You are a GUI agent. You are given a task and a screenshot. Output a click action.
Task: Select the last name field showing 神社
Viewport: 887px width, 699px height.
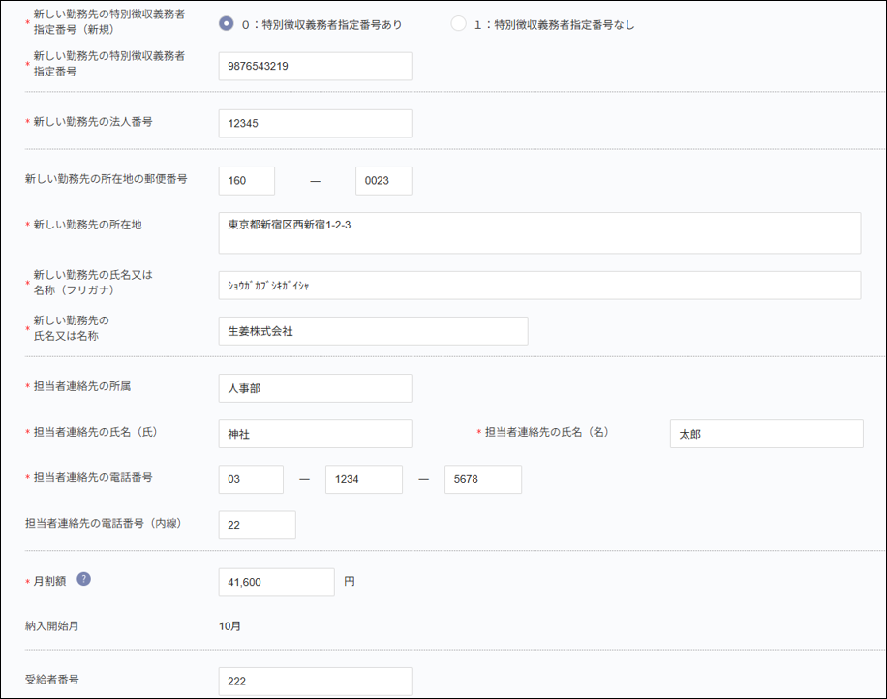[315, 433]
